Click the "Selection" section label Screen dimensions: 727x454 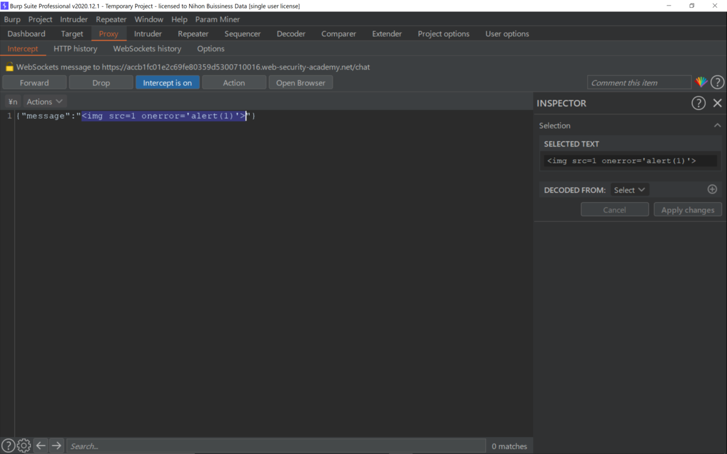[555, 125]
